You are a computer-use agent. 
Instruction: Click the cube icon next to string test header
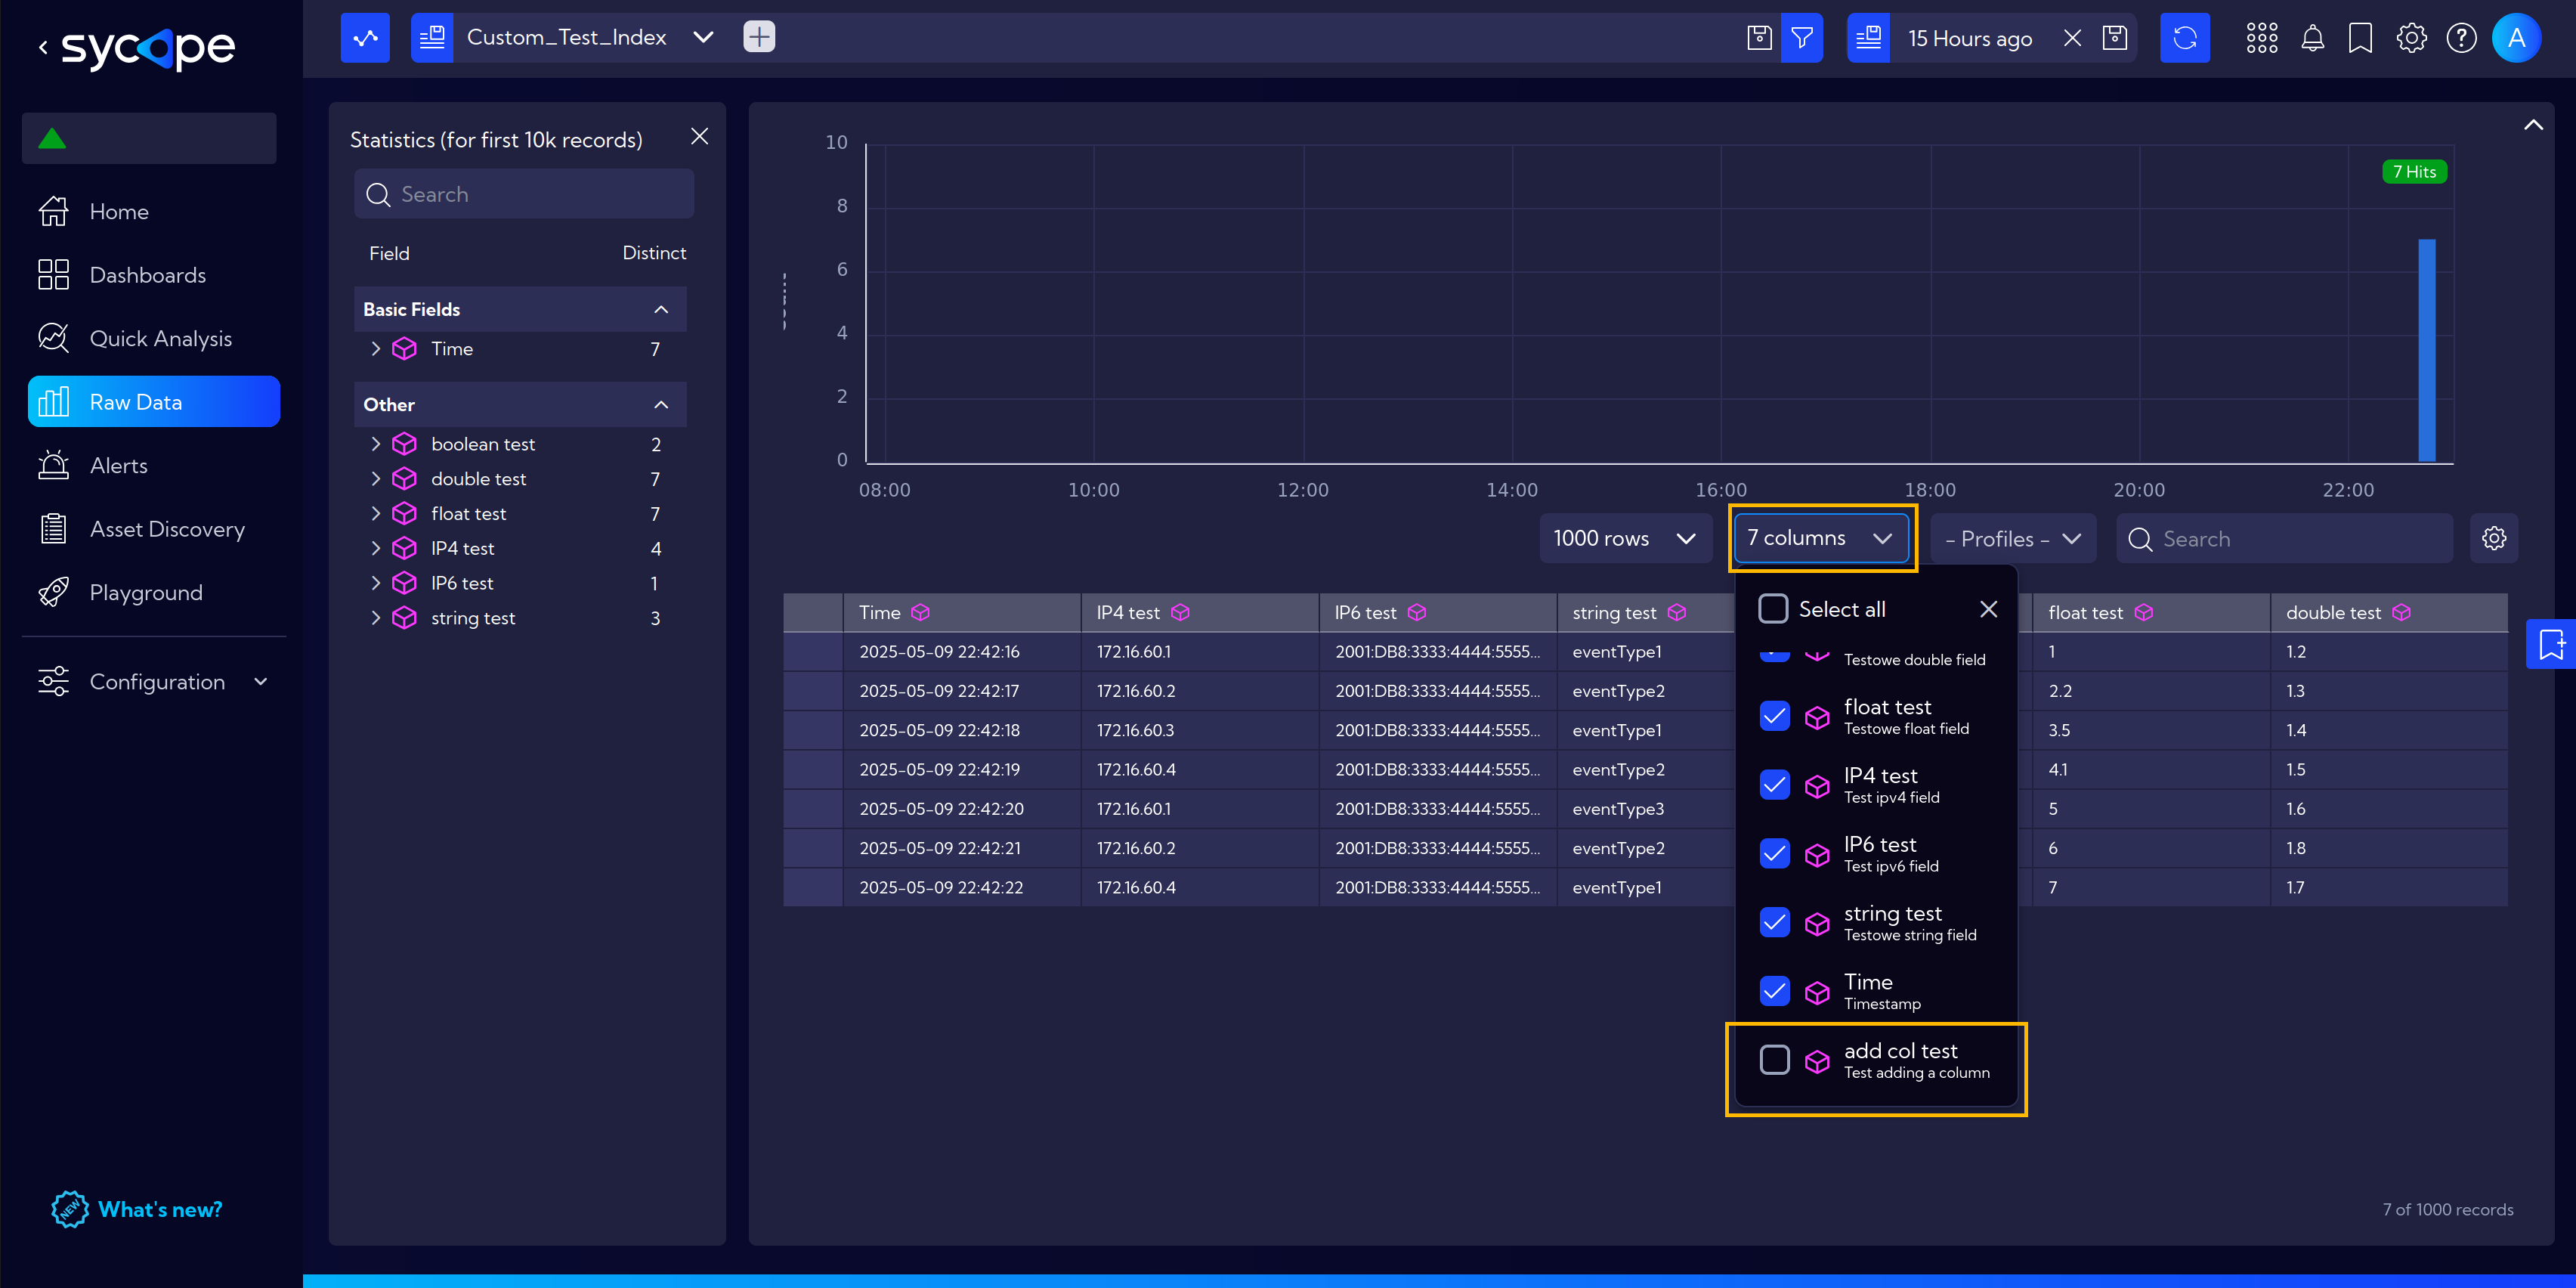tap(1677, 612)
